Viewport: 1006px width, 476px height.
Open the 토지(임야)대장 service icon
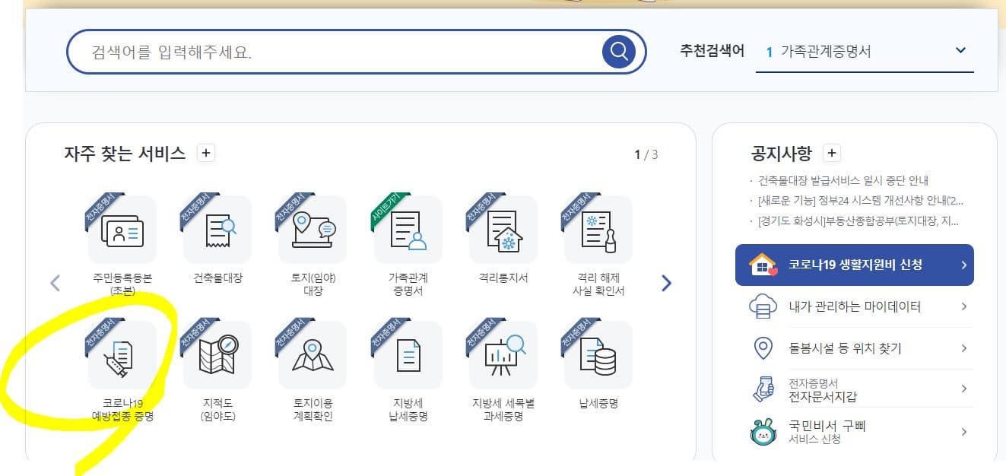[313, 229]
